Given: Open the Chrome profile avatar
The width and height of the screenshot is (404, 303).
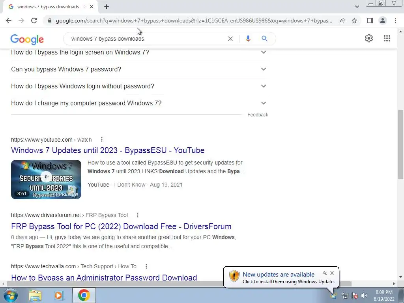Looking at the screenshot, I should (383, 21).
